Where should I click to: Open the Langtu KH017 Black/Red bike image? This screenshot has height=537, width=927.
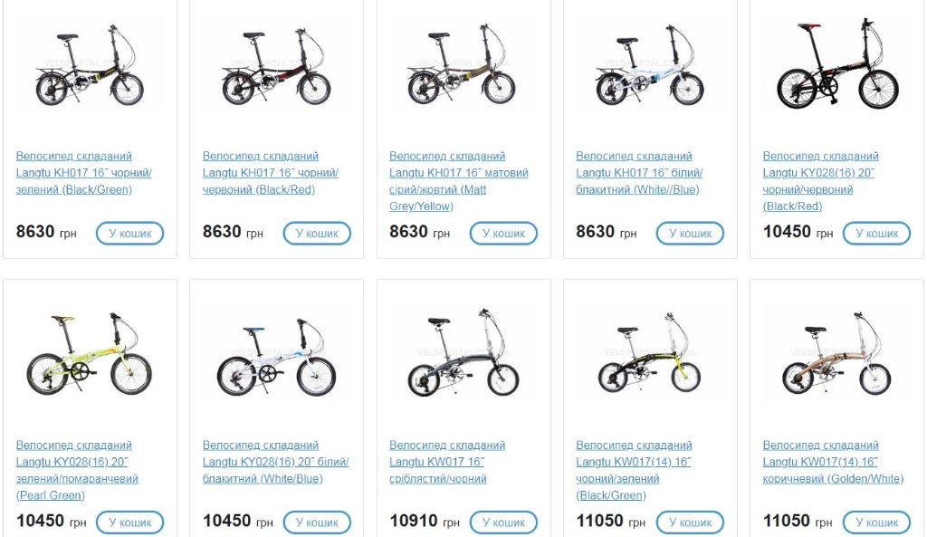coord(276,68)
